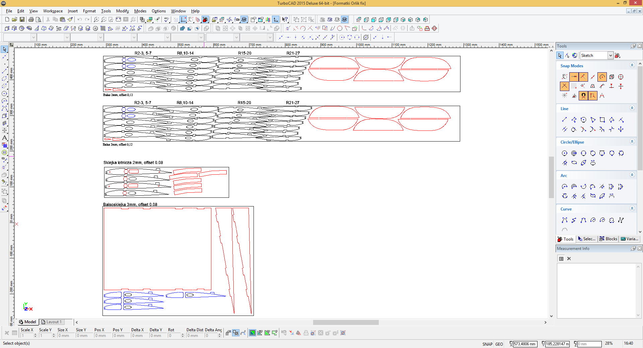Select the Spiral tool in Curve section
The image size is (643, 348).
point(593,220)
